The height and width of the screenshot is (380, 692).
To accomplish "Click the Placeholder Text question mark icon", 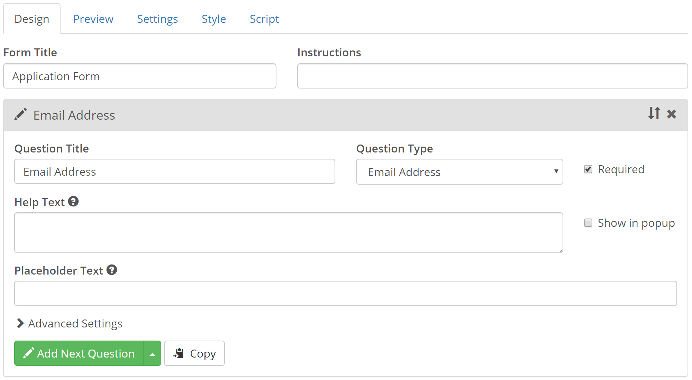I will [112, 270].
